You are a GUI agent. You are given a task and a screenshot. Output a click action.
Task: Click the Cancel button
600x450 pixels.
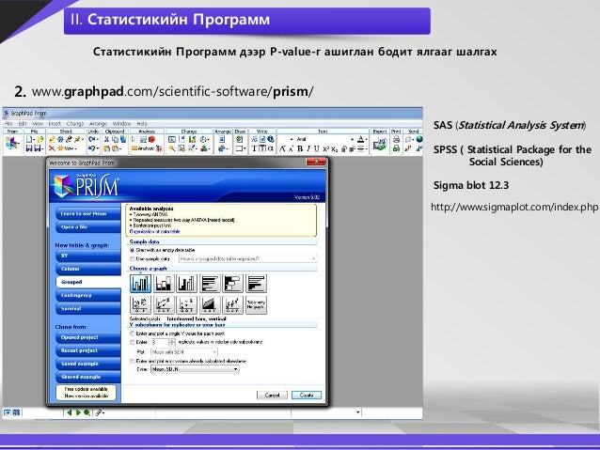click(x=272, y=395)
